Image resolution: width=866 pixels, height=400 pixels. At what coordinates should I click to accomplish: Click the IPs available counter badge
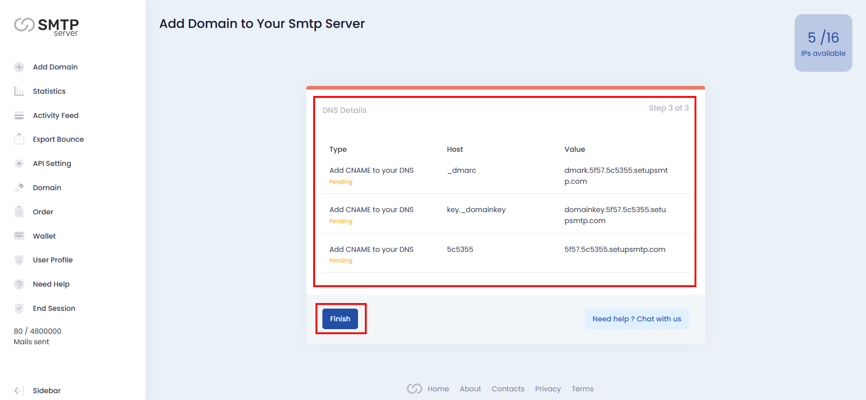pos(823,43)
